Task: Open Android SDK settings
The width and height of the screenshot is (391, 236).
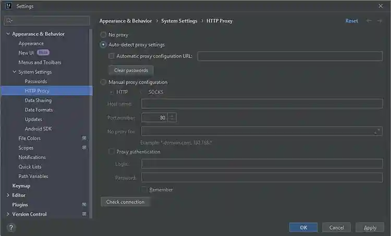Action: (x=39, y=129)
